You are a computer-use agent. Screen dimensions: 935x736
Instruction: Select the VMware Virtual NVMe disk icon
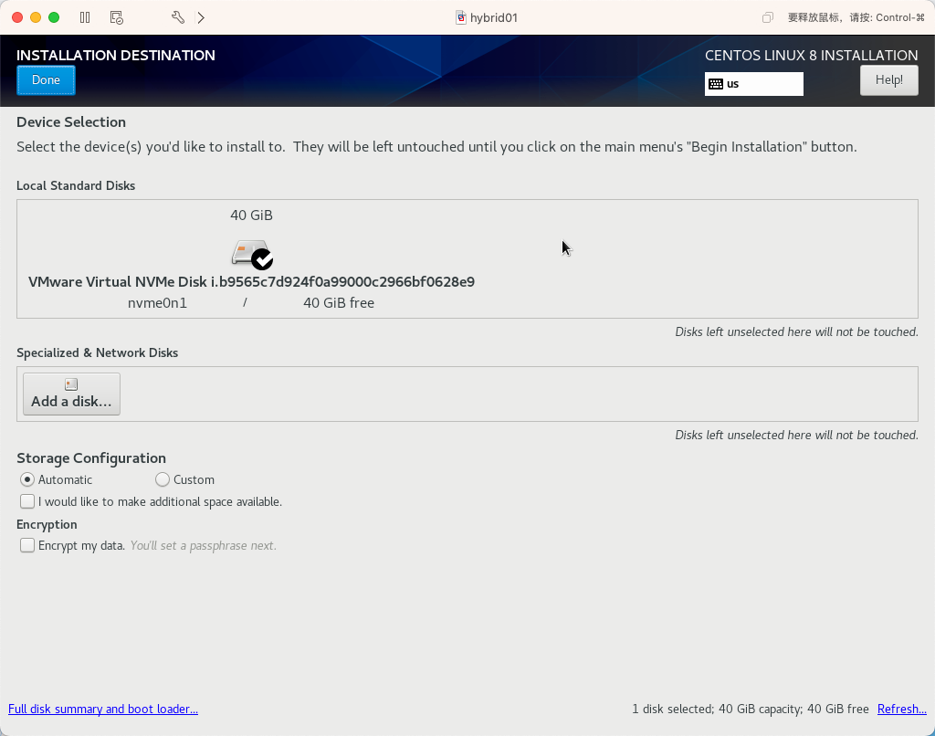pos(252,255)
